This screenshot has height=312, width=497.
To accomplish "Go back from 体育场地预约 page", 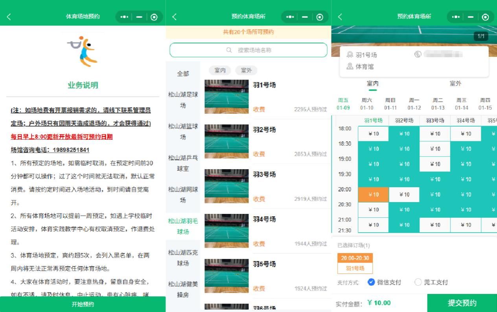I will click(9, 17).
